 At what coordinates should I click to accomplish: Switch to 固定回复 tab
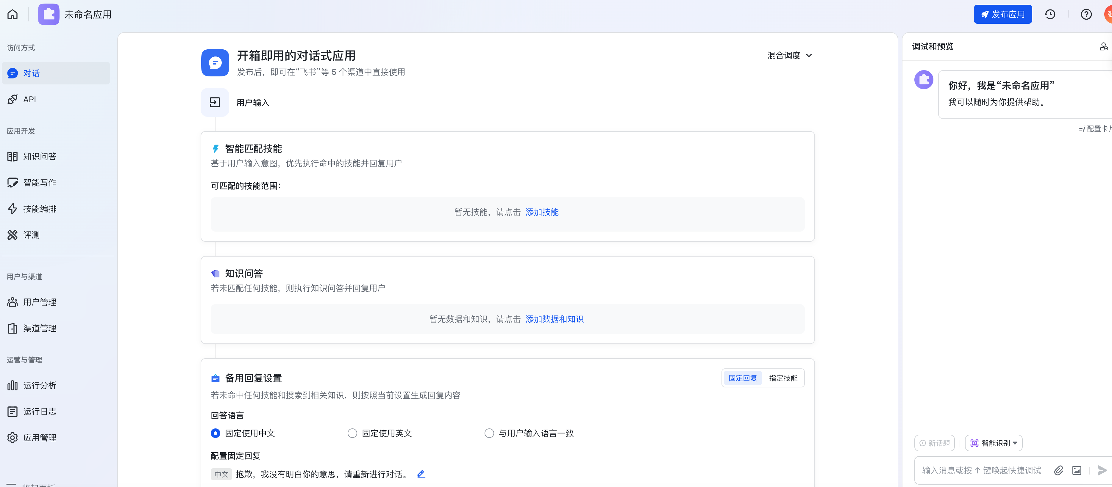743,378
